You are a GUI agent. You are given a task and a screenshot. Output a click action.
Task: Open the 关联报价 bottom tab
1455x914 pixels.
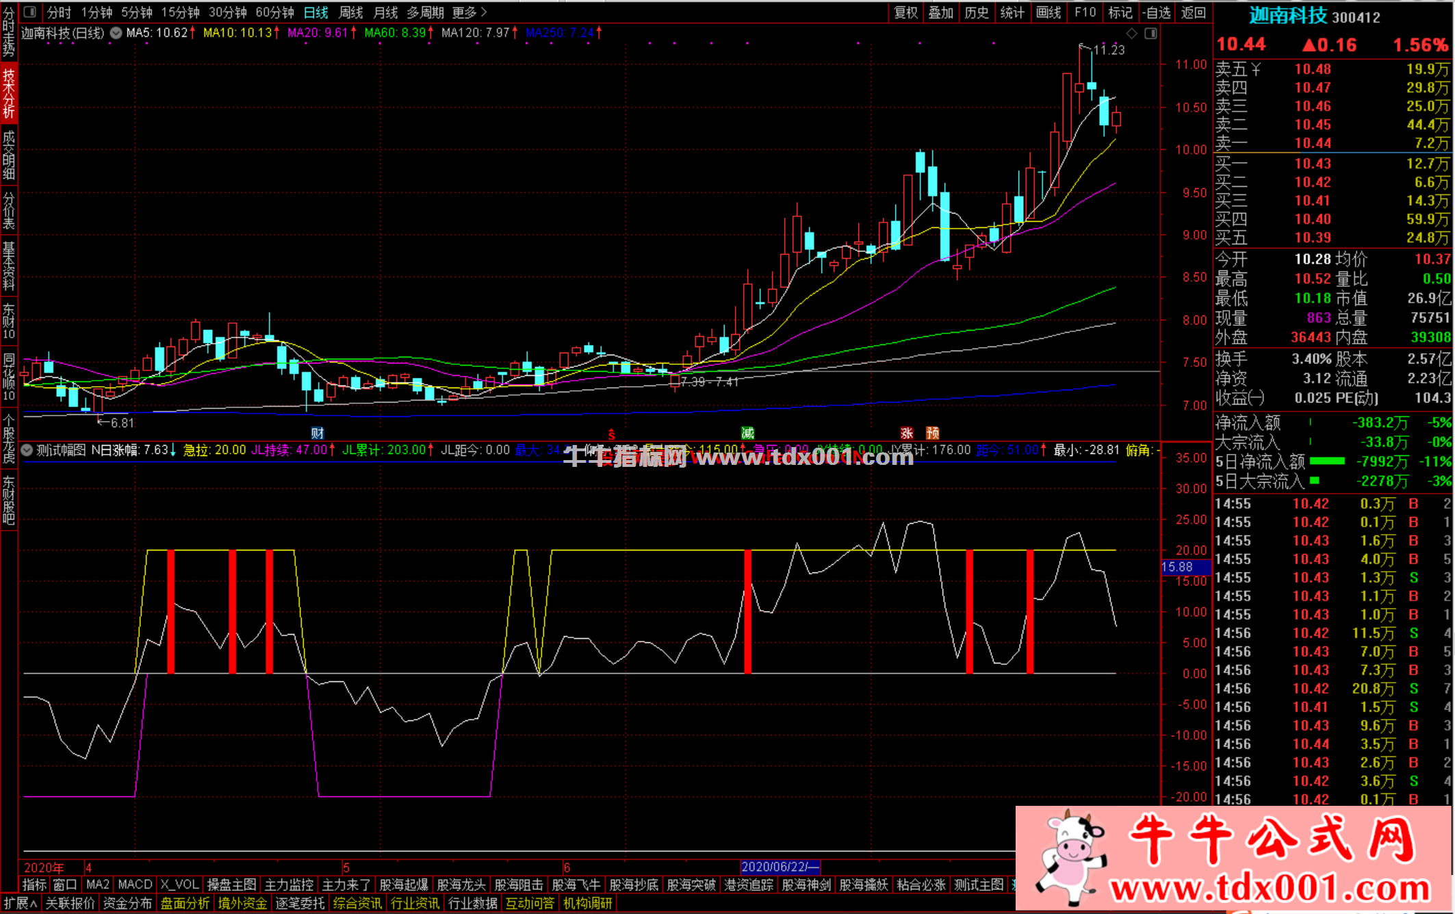click(x=70, y=904)
